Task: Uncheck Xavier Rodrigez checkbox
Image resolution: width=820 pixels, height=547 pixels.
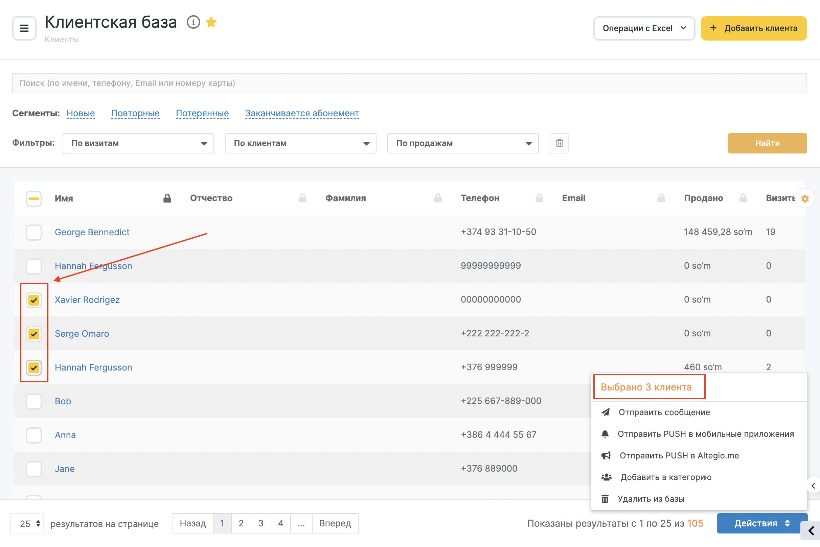Action: 34,300
